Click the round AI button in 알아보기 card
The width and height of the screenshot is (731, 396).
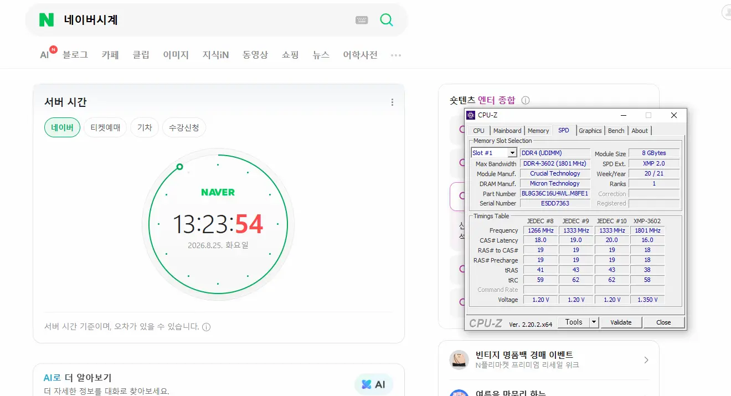(374, 384)
